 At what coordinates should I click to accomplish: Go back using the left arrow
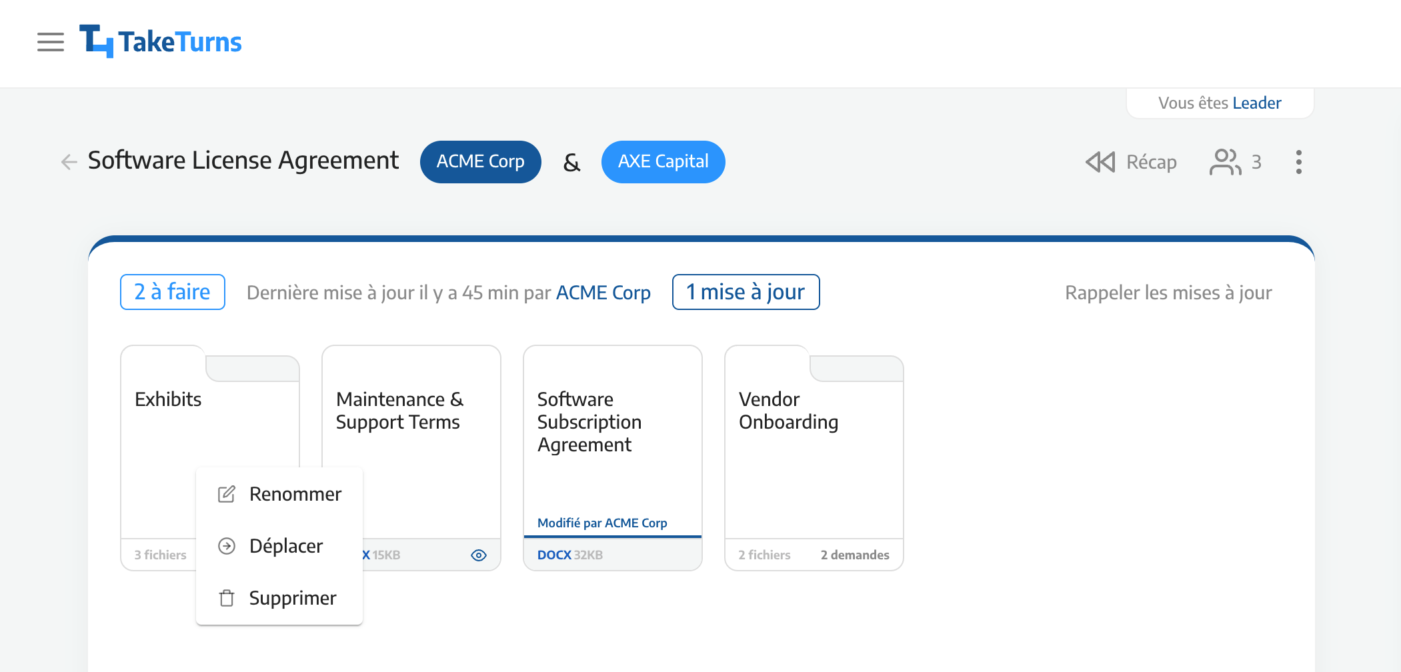click(69, 161)
